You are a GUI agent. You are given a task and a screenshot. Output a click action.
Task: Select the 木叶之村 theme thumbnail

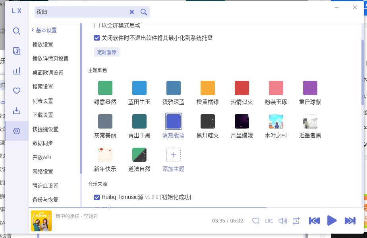[276, 121]
